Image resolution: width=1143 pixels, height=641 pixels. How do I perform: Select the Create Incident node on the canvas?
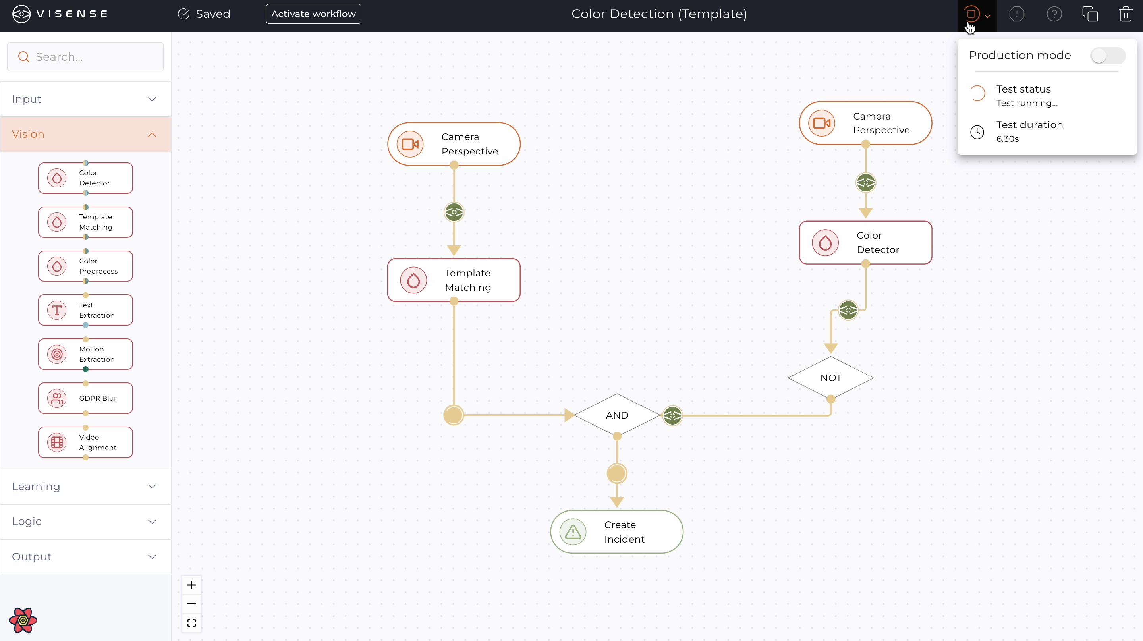(x=616, y=532)
